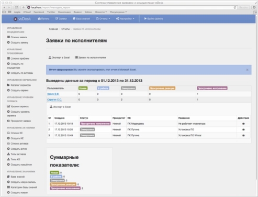Viewport: 258px width, 197px height.
Task: Click the hierarchy icon beside Типы КЕ
Action: tap(8, 159)
